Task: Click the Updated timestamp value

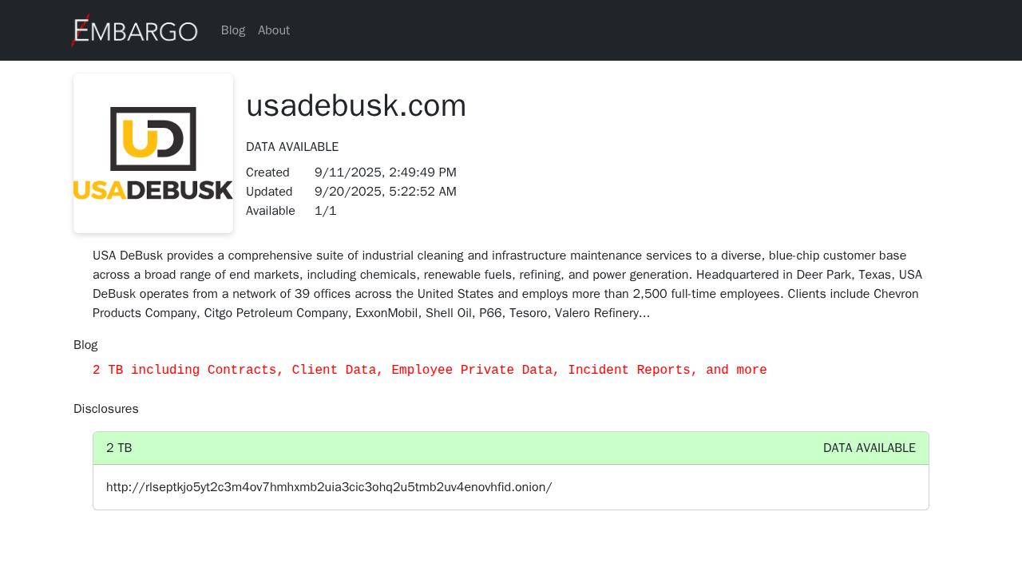Action: [386, 192]
